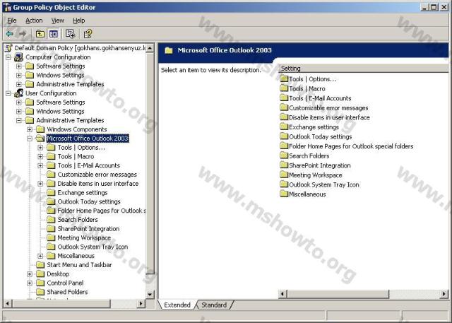This screenshot has width=452, height=323.
Task: Click the Computer Configuration computer icon
Action: coord(19,57)
